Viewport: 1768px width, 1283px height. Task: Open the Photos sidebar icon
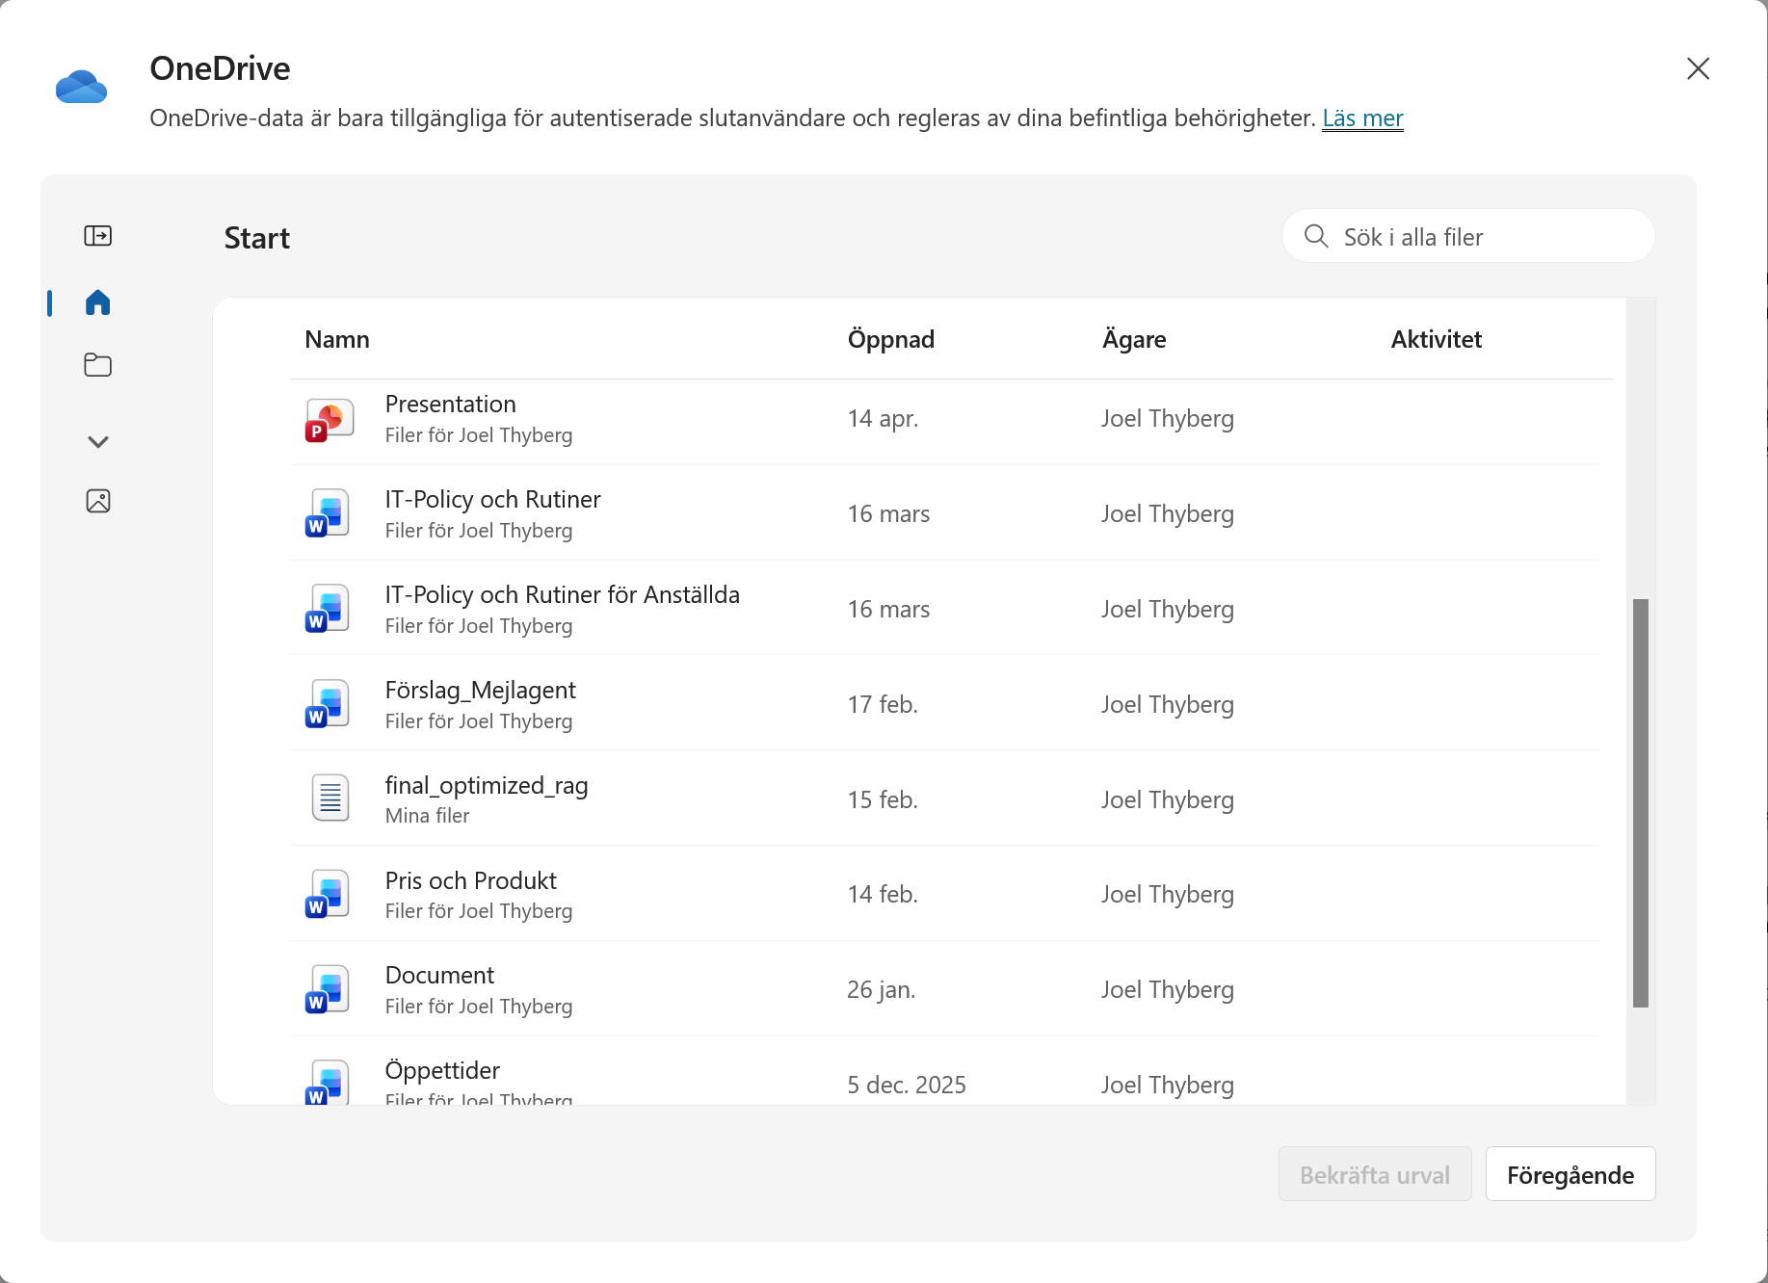point(98,501)
